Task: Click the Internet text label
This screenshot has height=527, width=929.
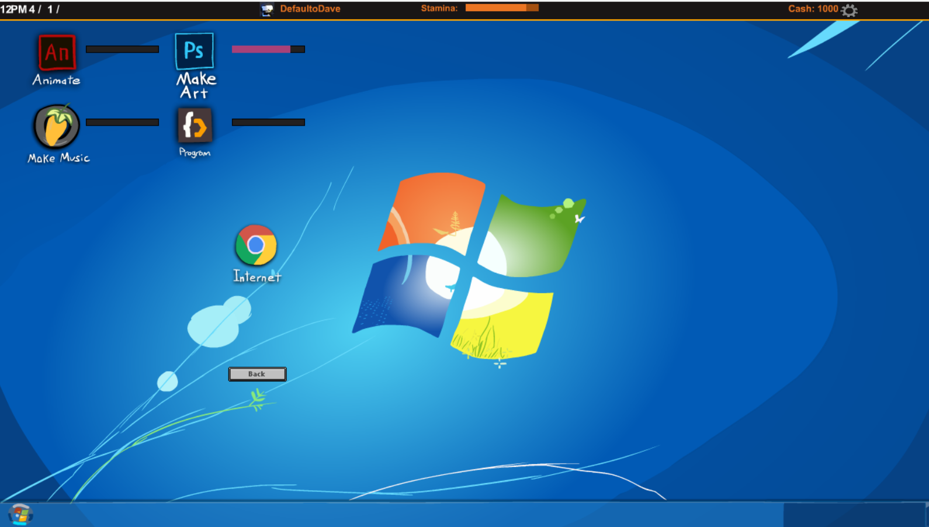Action: (257, 276)
